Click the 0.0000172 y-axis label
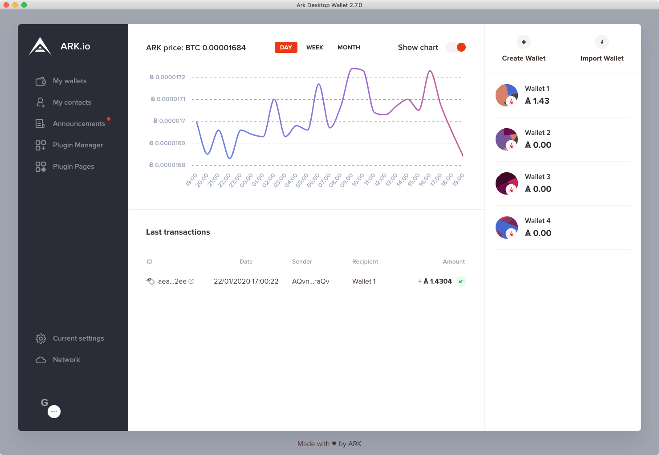The width and height of the screenshot is (659, 455). coord(167,77)
